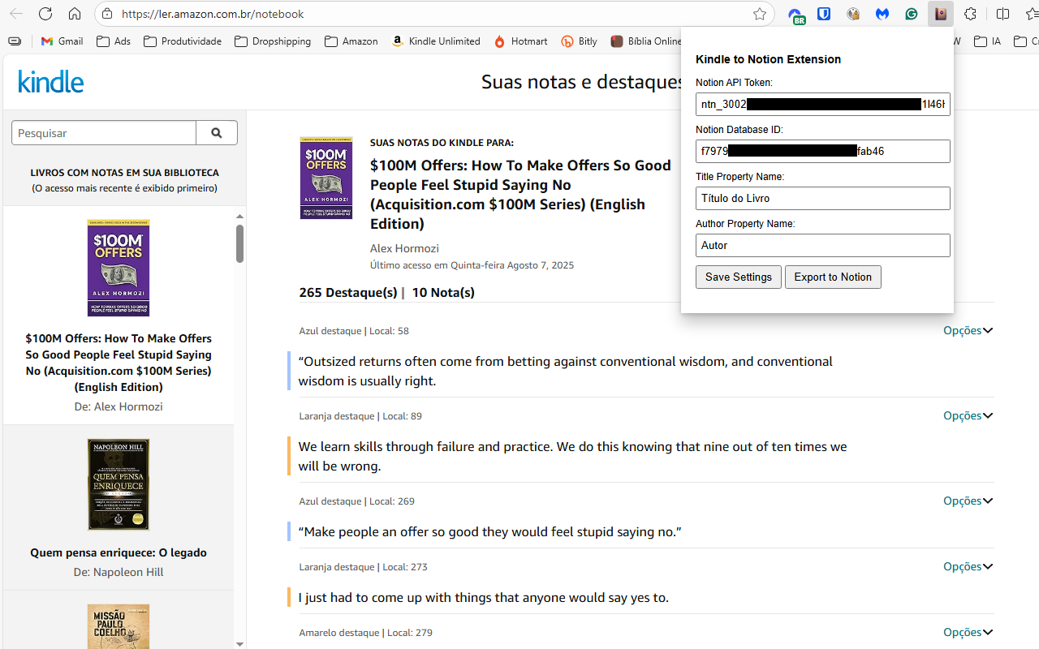
Task: Click the search magnifier button in sidebar
Action: [x=217, y=133]
